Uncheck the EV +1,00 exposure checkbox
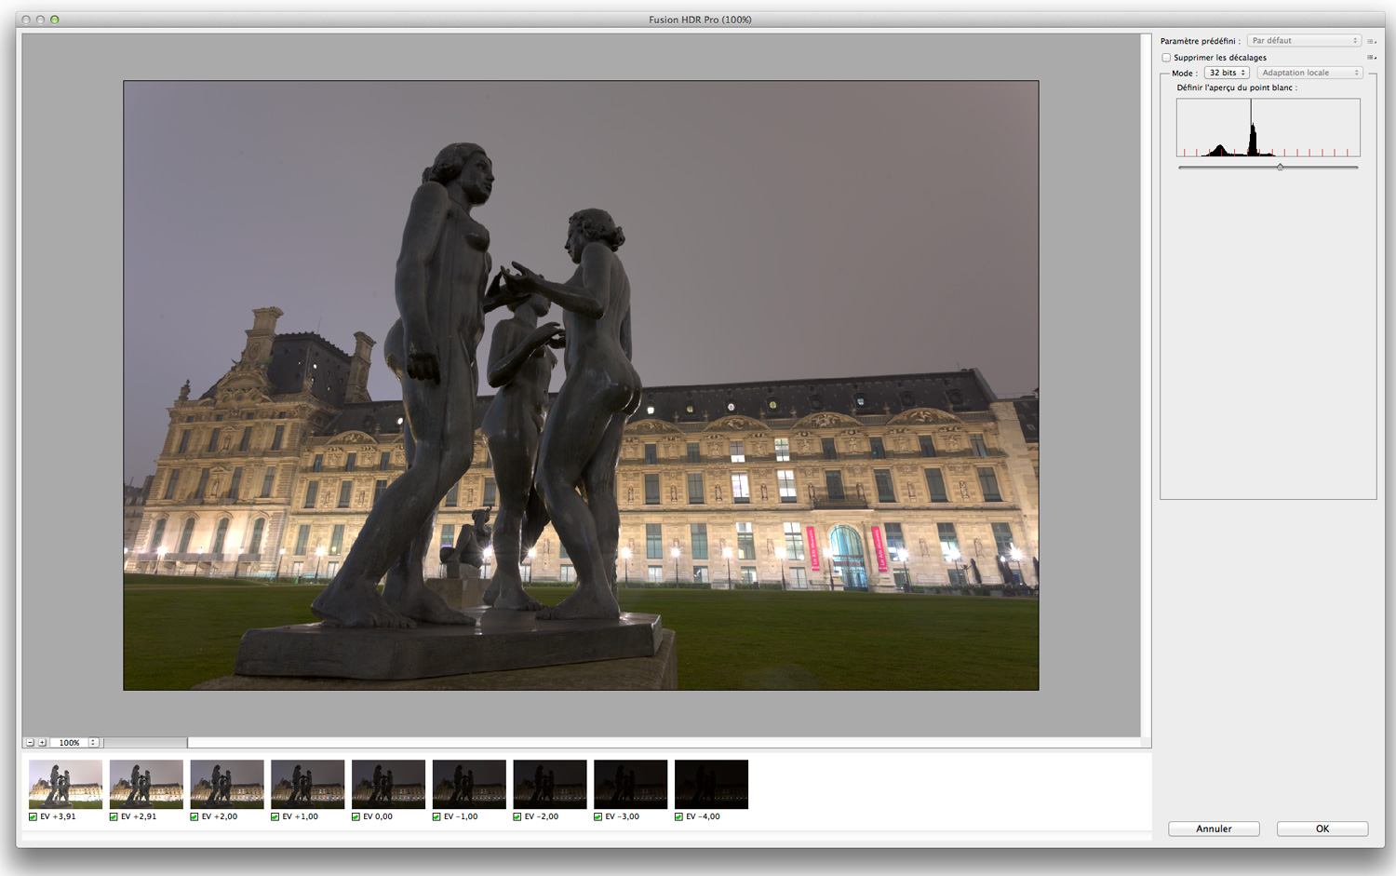The image size is (1396, 876). tap(275, 816)
